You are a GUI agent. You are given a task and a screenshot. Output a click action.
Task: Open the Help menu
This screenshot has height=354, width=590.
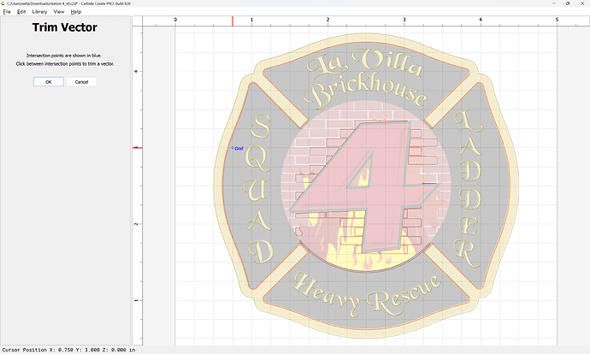pyautogui.click(x=76, y=12)
